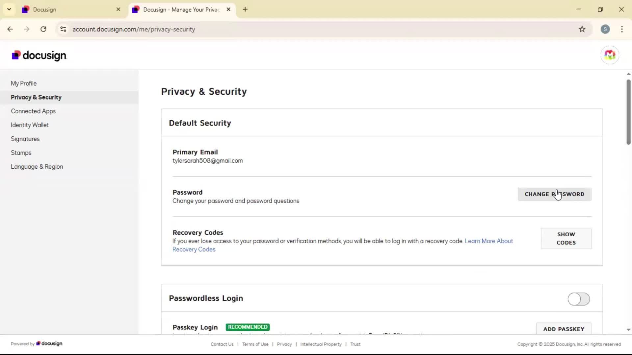Close the Manage Your Privacy tab
This screenshot has width=632, height=355.
228,10
